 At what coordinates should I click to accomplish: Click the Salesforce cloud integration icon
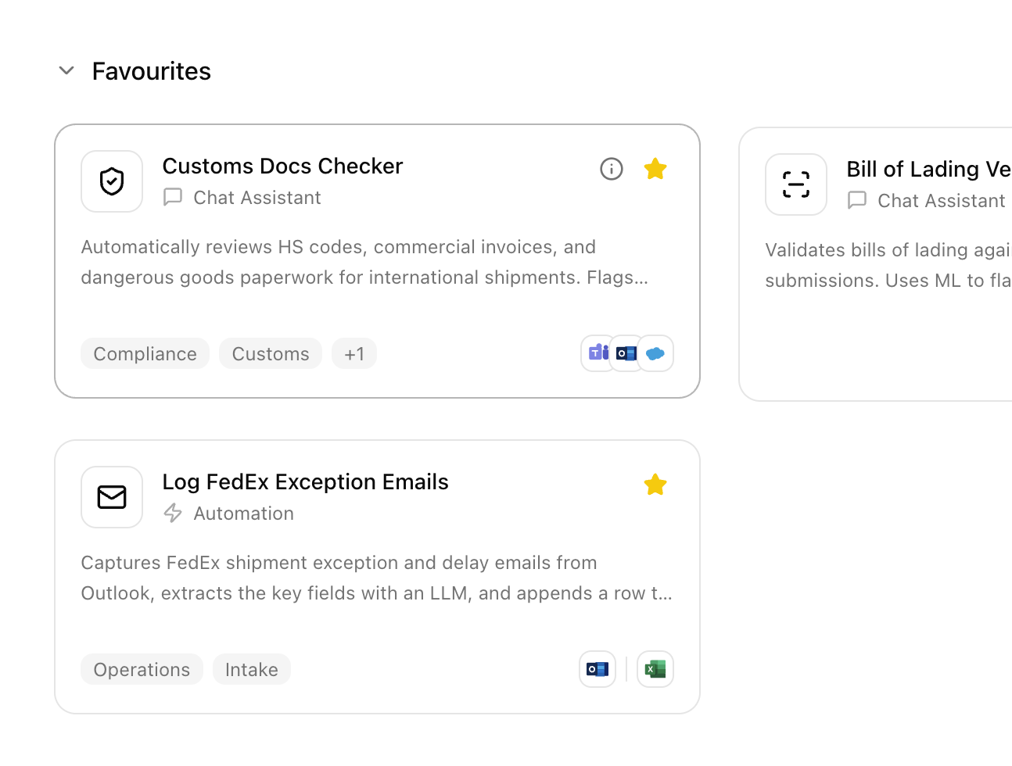tap(655, 353)
